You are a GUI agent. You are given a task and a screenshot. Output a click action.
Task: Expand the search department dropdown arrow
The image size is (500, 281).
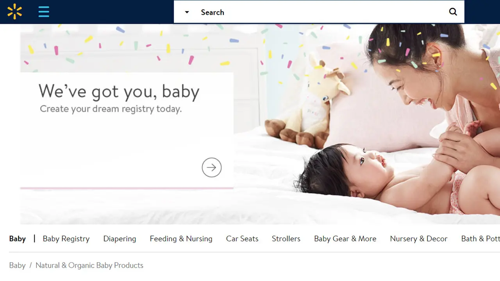point(187,12)
